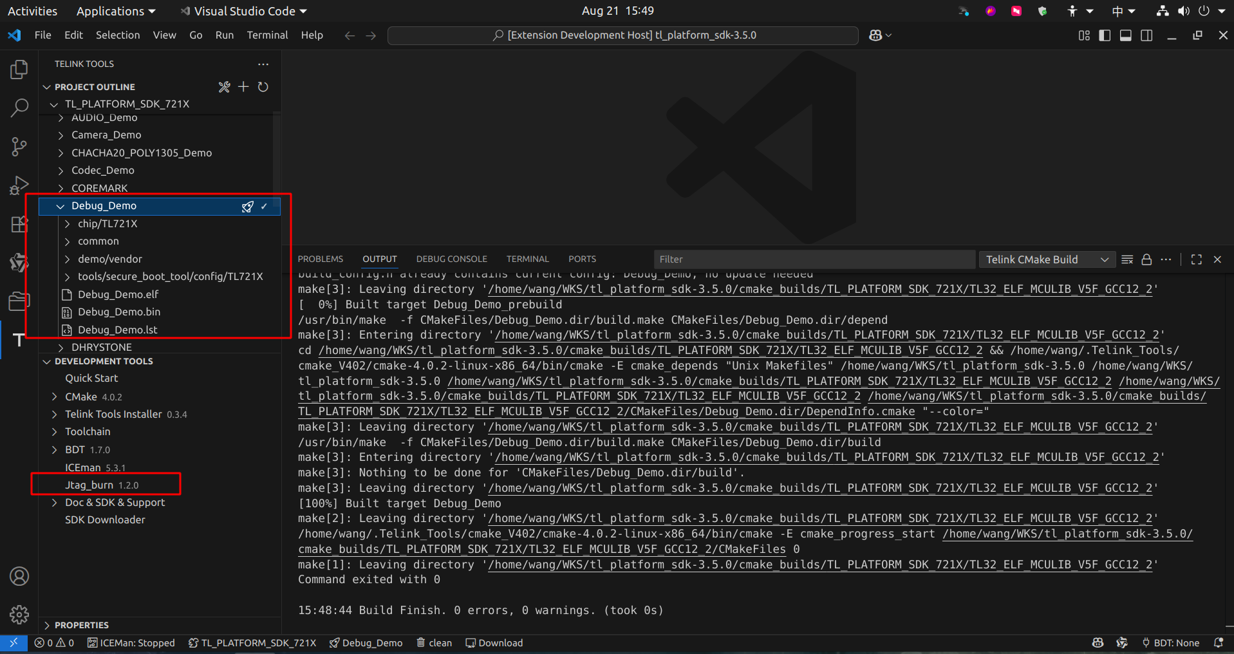1234x654 pixels.
Task: Build Debug_Demo using the rocket icon
Action: coord(248,206)
